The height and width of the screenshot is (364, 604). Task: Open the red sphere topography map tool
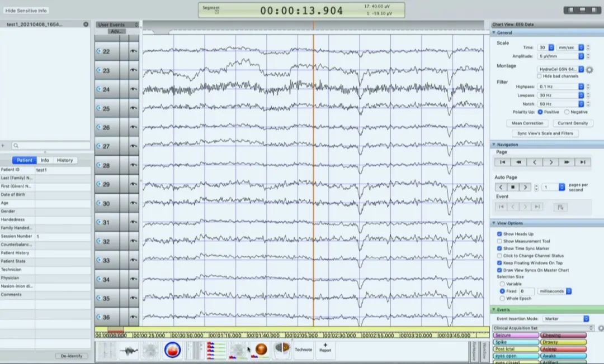tap(172, 350)
